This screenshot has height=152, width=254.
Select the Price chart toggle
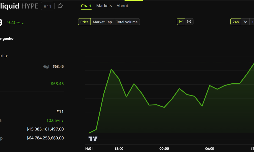point(84,22)
